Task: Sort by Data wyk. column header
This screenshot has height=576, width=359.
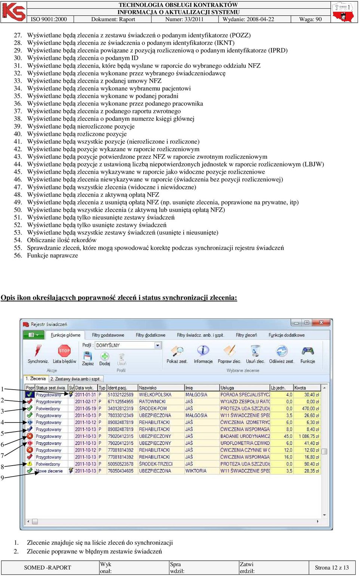Action: point(86,388)
